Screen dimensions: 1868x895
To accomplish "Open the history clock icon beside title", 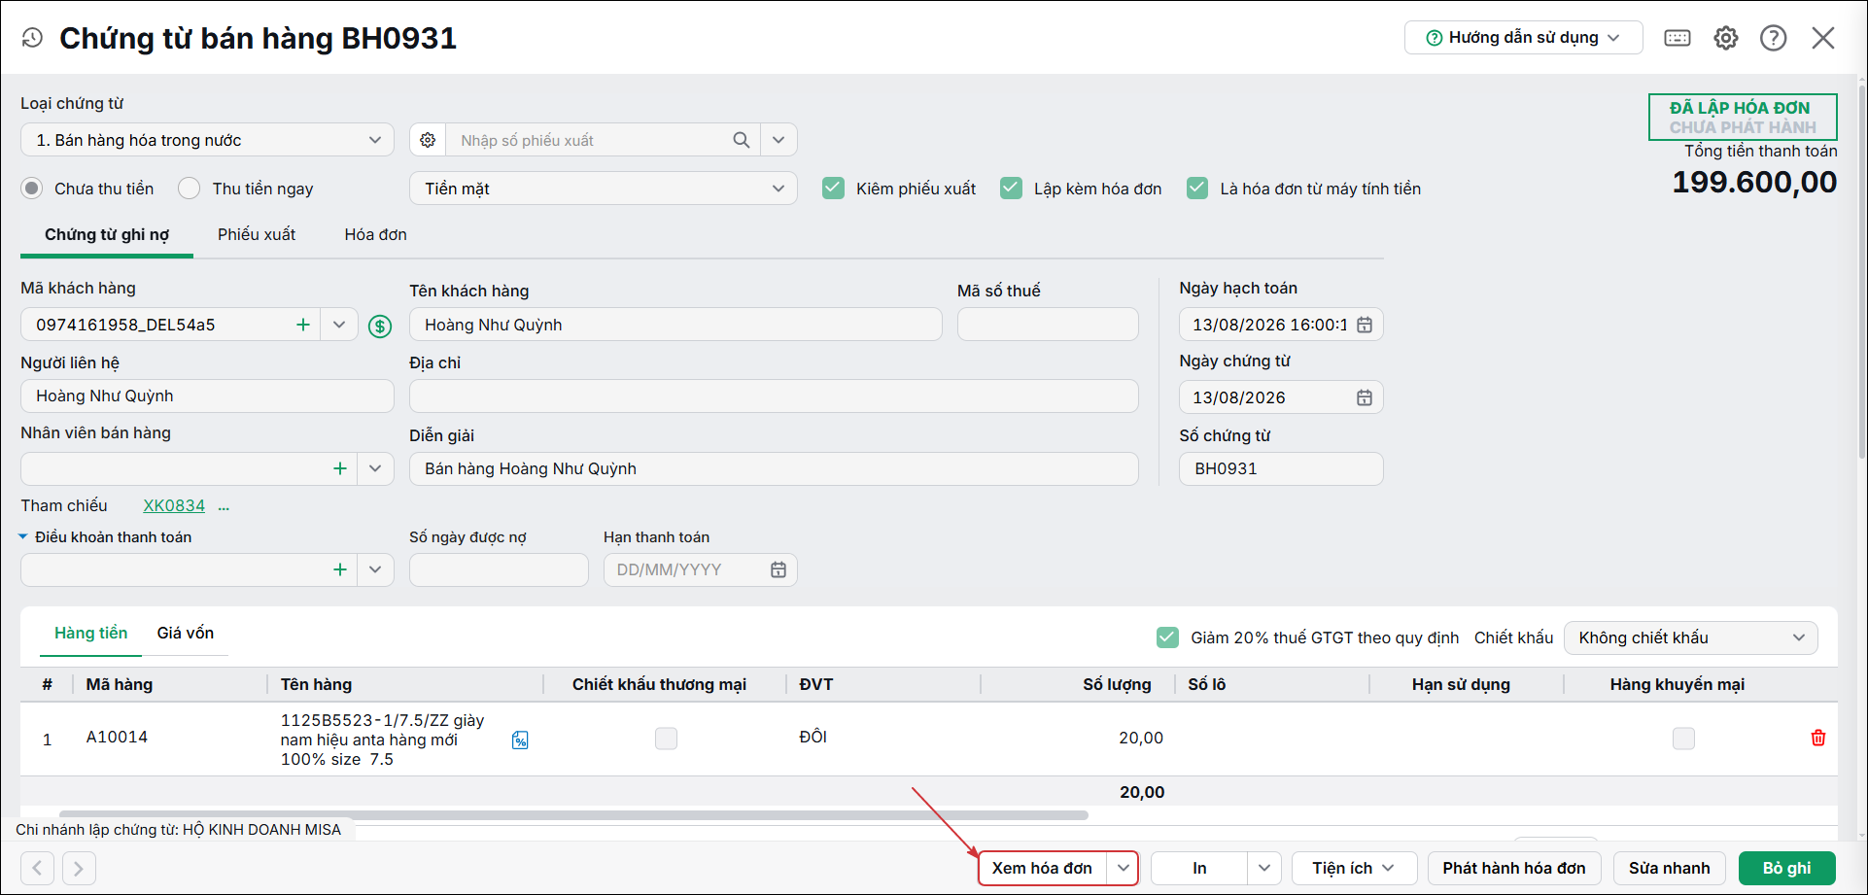I will (32, 38).
